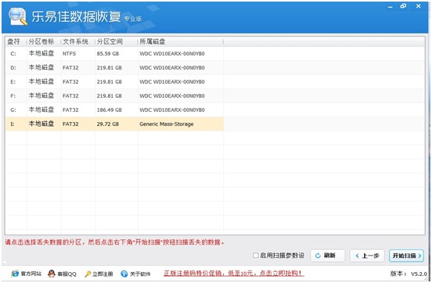Click the 刷新 refresh button
The image size is (432, 283).
(328, 256)
